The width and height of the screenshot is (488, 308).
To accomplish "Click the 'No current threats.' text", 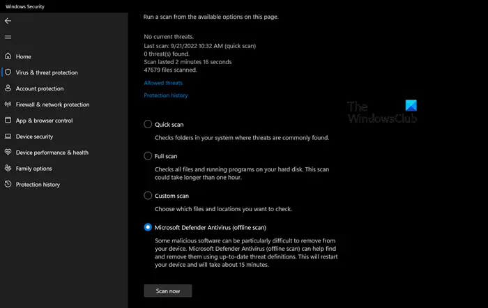I will pyautogui.click(x=169, y=37).
